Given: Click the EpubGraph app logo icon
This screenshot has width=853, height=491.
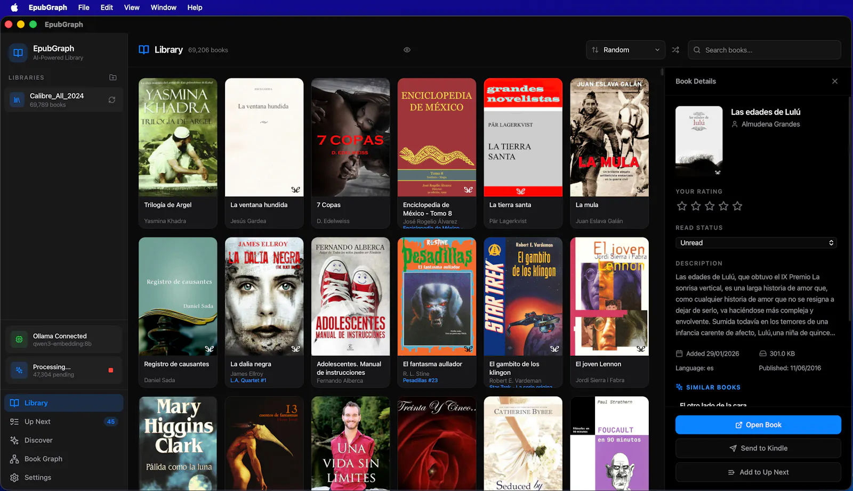Looking at the screenshot, I should click(x=18, y=52).
